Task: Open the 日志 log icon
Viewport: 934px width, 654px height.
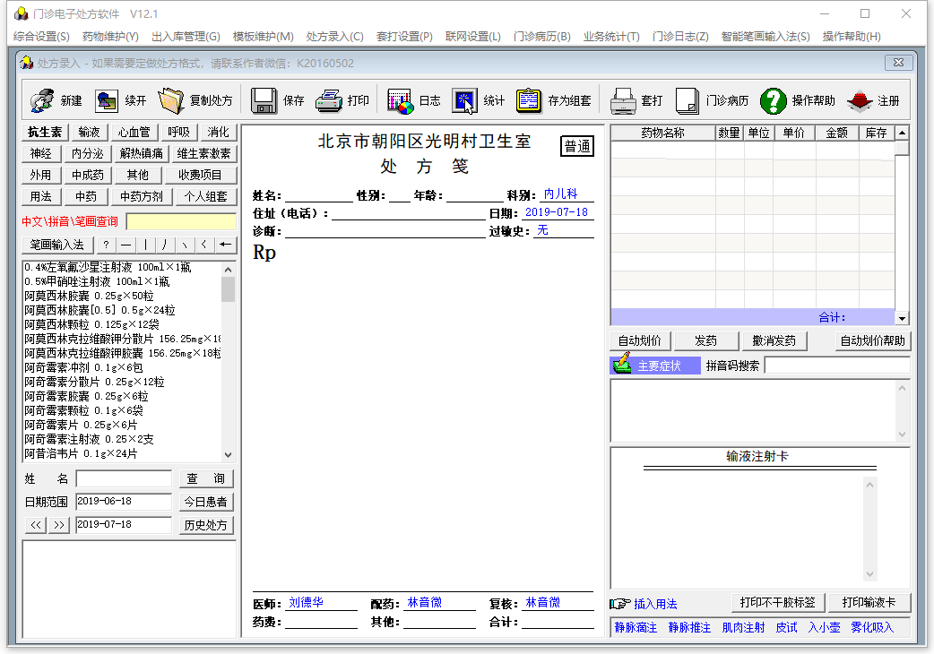Action: (x=401, y=100)
